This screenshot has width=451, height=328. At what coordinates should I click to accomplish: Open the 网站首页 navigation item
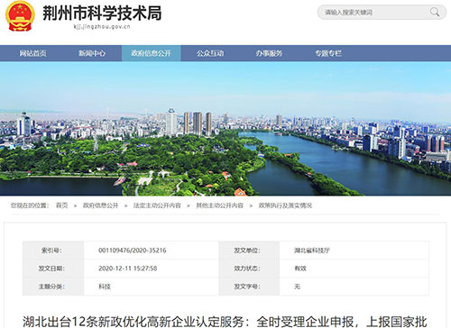pyautogui.click(x=32, y=53)
